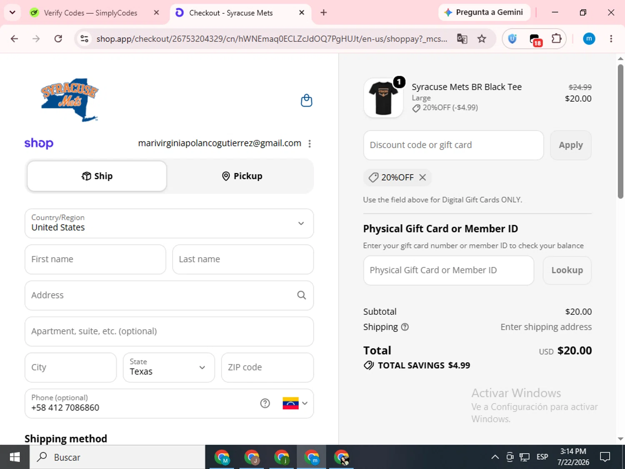The width and height of the screenshot is (625, 469).
Task: Open a new browser tab
Action: click(324, 13)
